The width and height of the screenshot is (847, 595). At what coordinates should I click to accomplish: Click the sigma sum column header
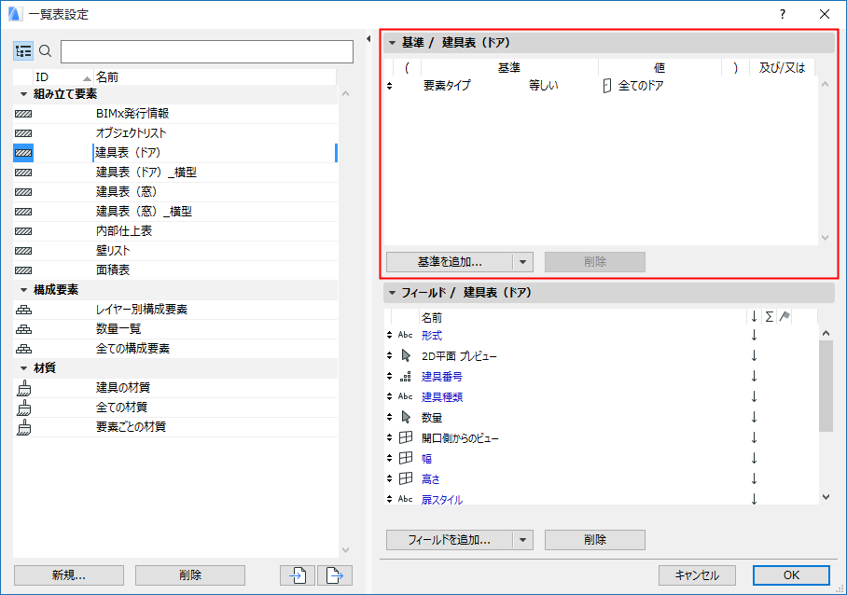point(770,317)
